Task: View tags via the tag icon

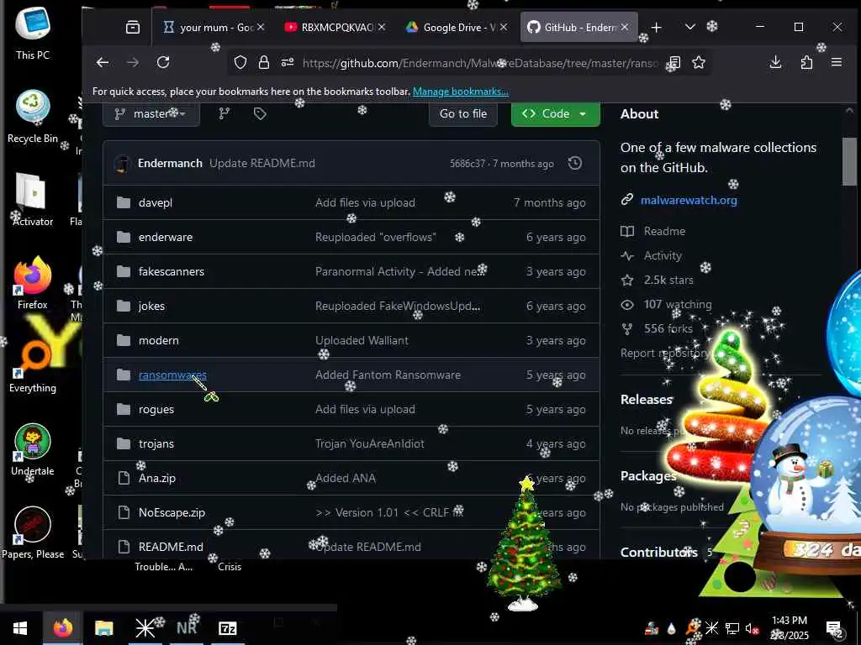Action: 260,114
